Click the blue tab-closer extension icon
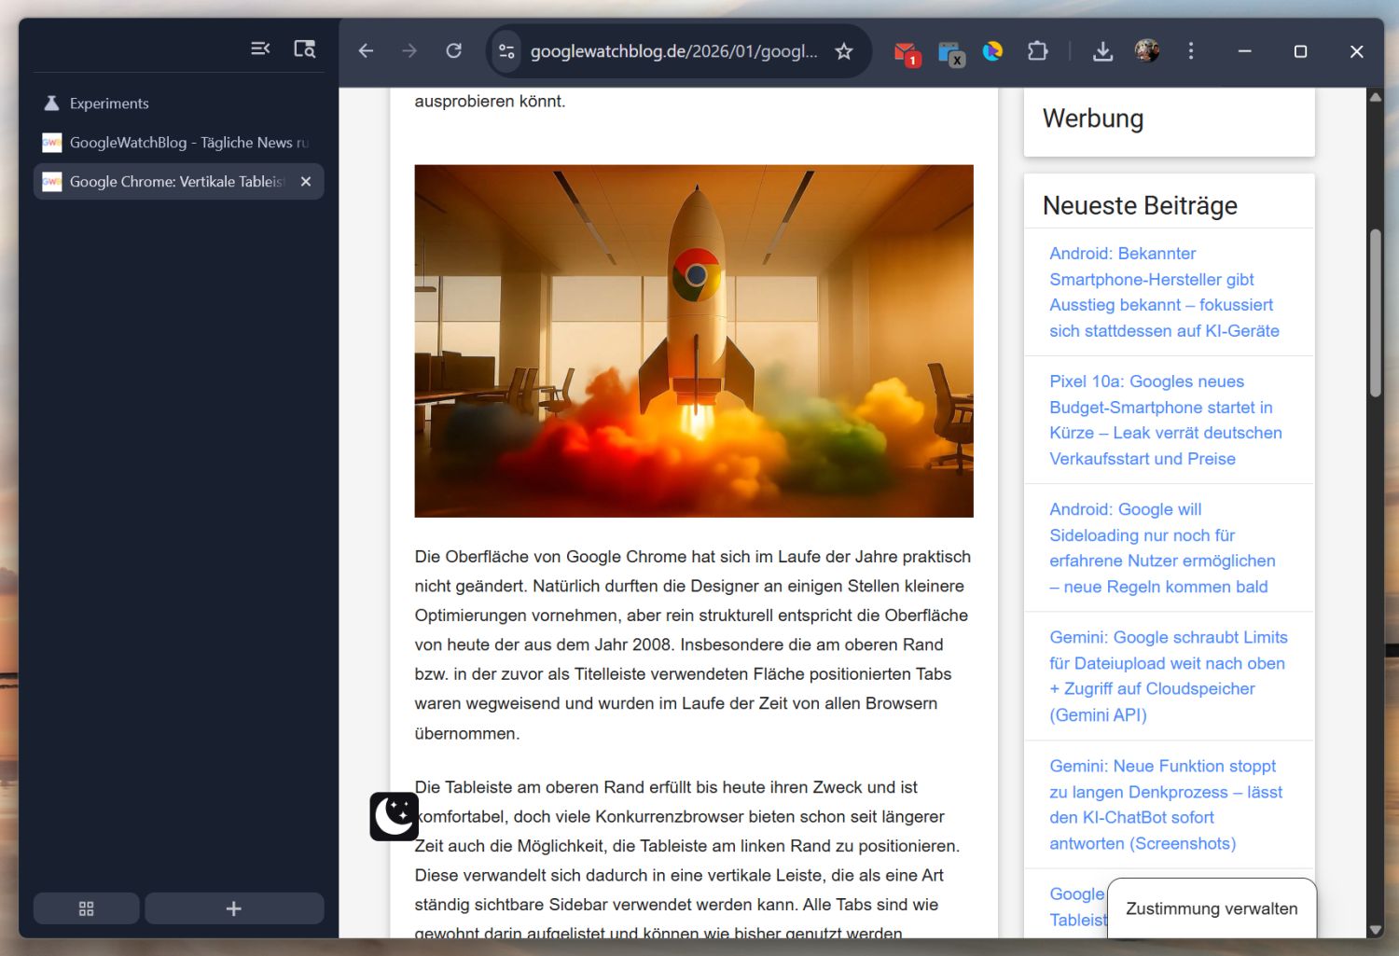This screenshot has width=1399, height=956. point(949,51)
